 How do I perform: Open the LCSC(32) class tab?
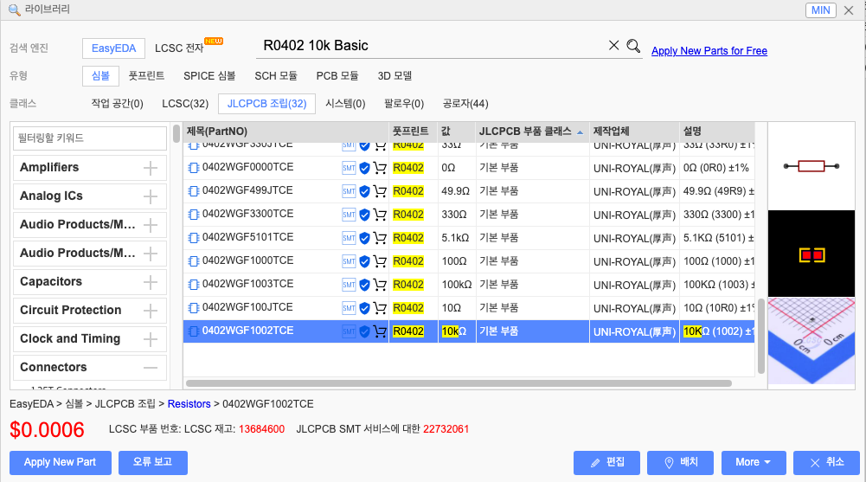185,104
